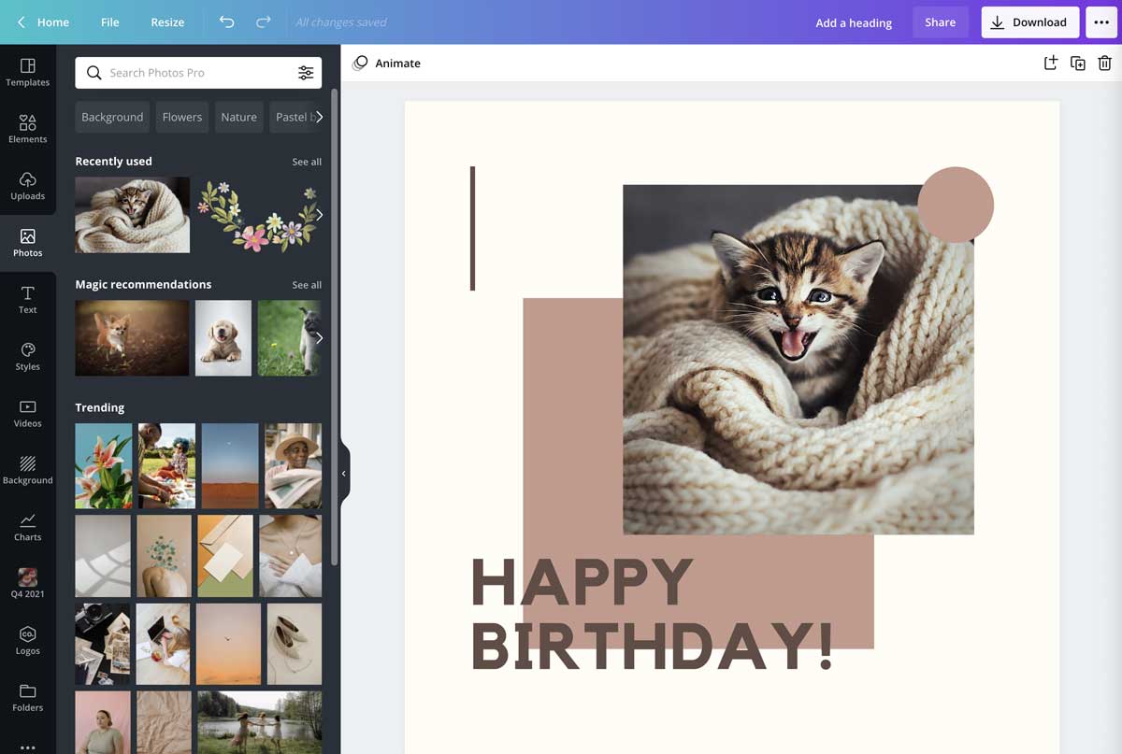Click the Add a heading title

click(854, 22)
